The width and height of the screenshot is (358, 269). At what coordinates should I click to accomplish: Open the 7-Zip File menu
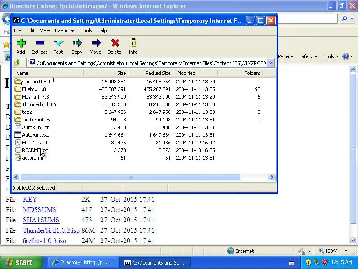[17, 30]
